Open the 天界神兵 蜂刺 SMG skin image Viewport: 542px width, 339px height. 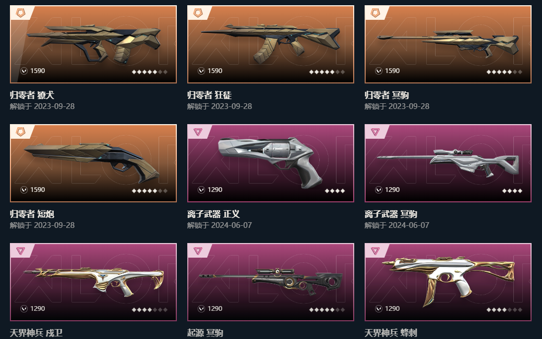click(x=448, y=282)
